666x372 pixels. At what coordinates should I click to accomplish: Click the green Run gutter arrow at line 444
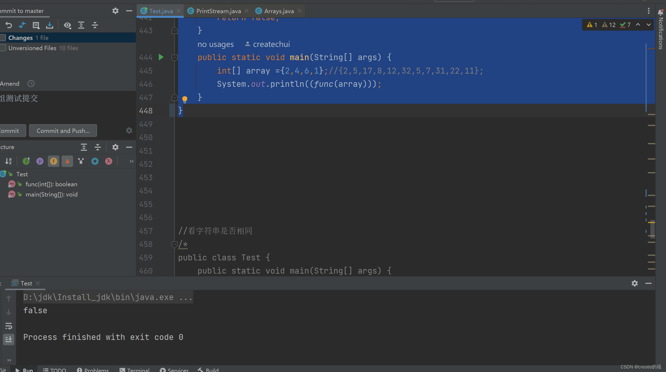point(161,57)
